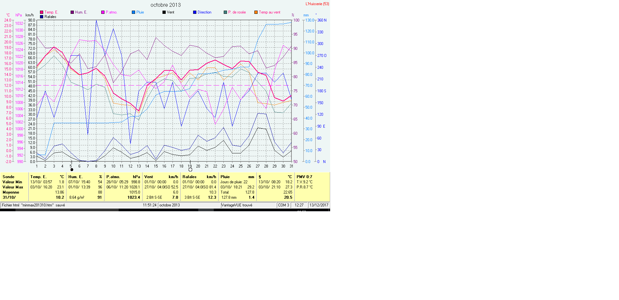The width and height of the screenshot is (619, 300).
Task: Select the Vent black legend square
Action: pyautogui.click(x=164, y=12)
